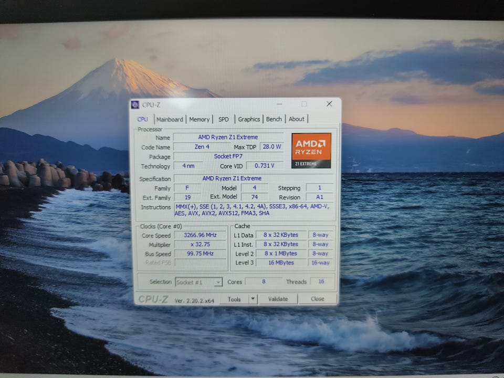504x378 pixels.
Task: Click the Max TDP value 28.0 W
Action: 272,146
